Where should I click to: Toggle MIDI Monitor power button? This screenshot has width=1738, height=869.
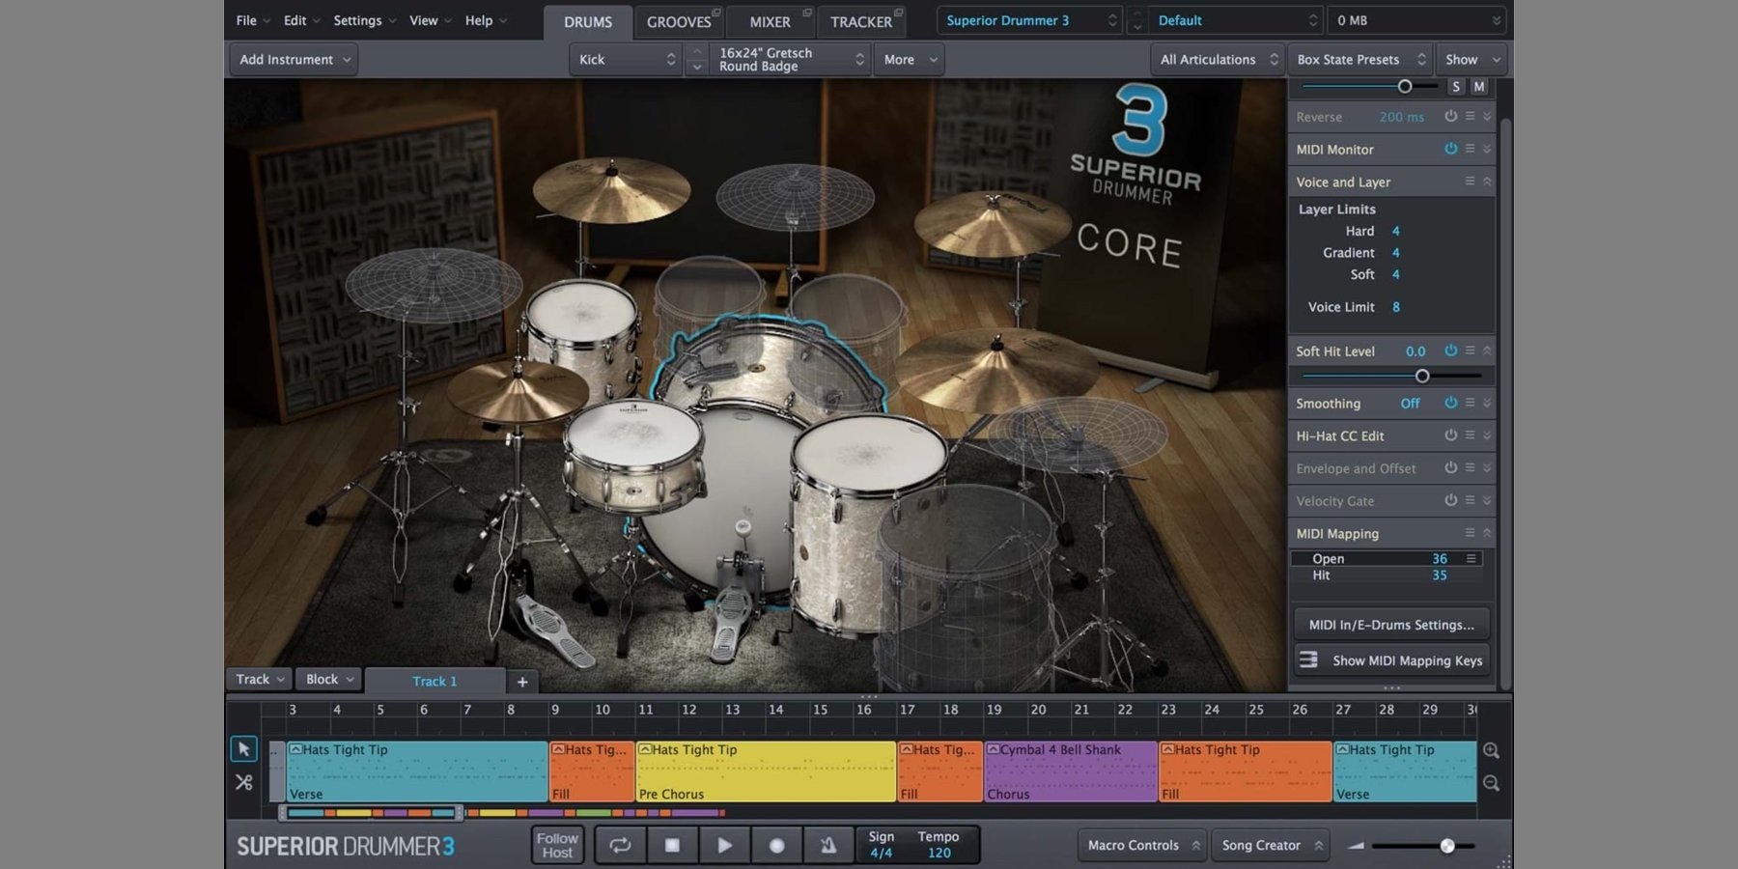[x=1450, y=149]
